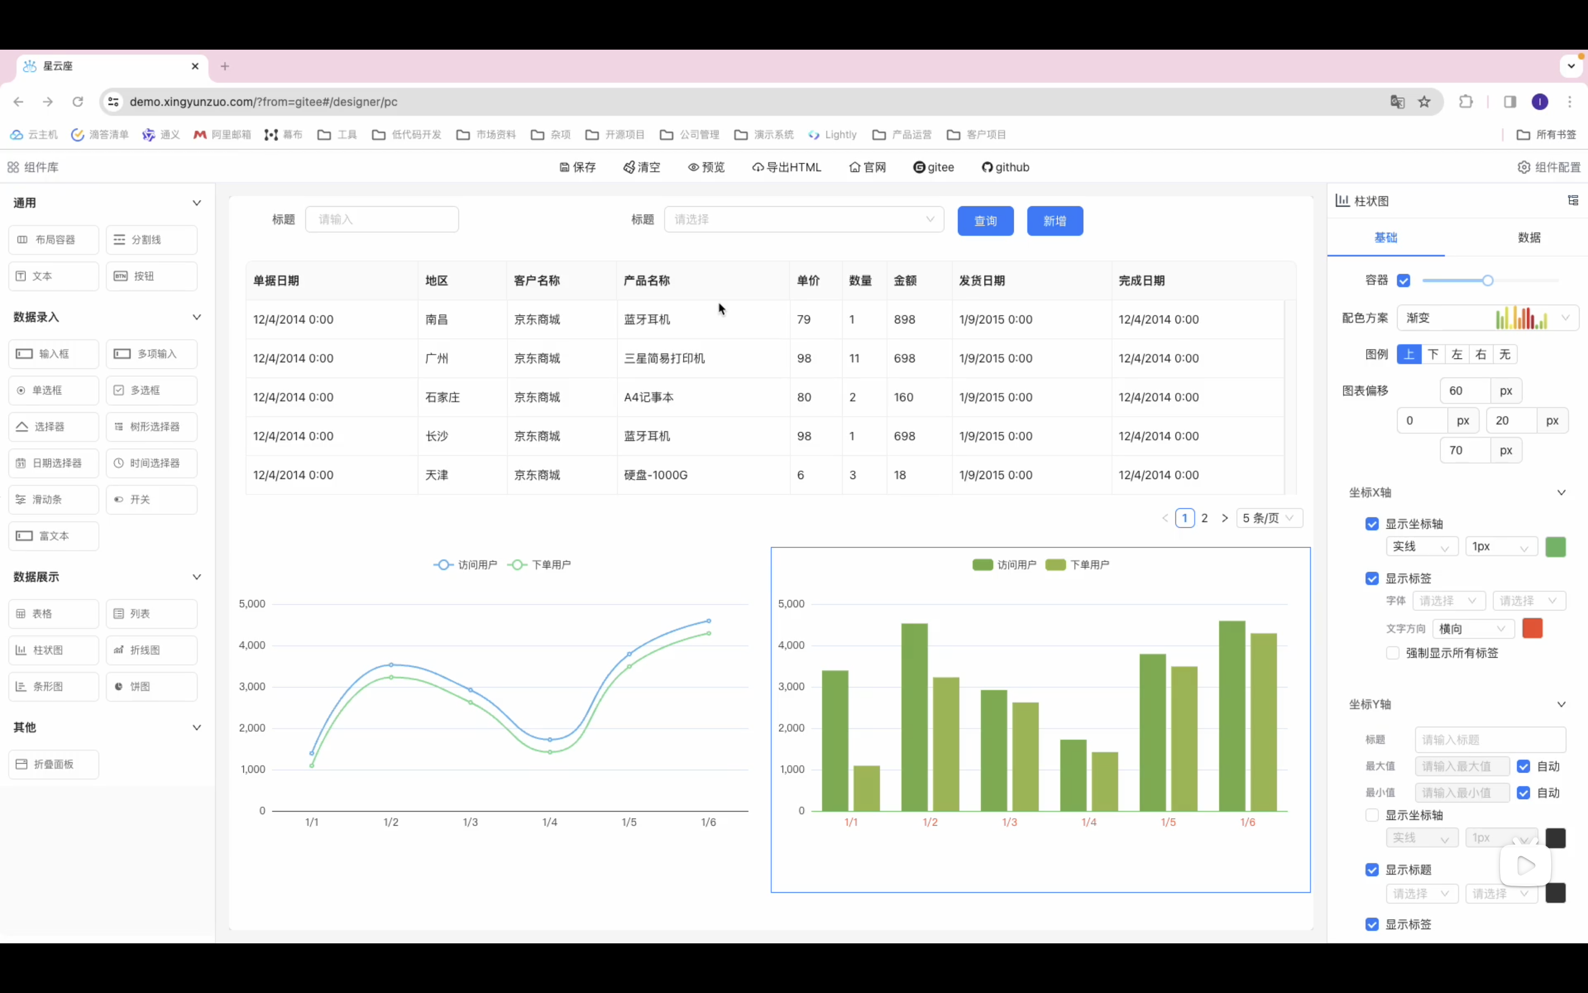Pick the 选择器 selector component
Screen dimensions: 1588x993
[53, 427]
